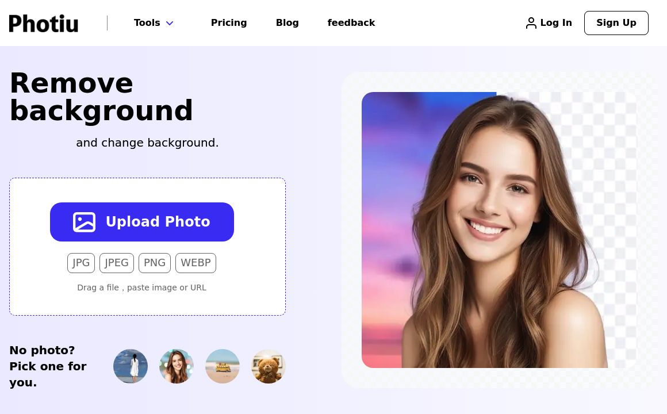Pick the smiling woman sample photo
The height and width of the screenshot is (414, 667).
click(177, 366)
